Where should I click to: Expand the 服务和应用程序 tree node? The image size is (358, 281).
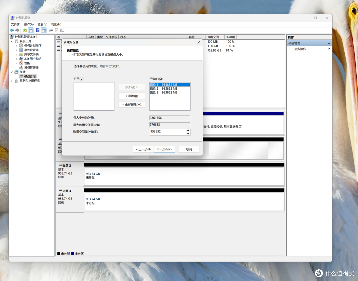coord(12,81)
